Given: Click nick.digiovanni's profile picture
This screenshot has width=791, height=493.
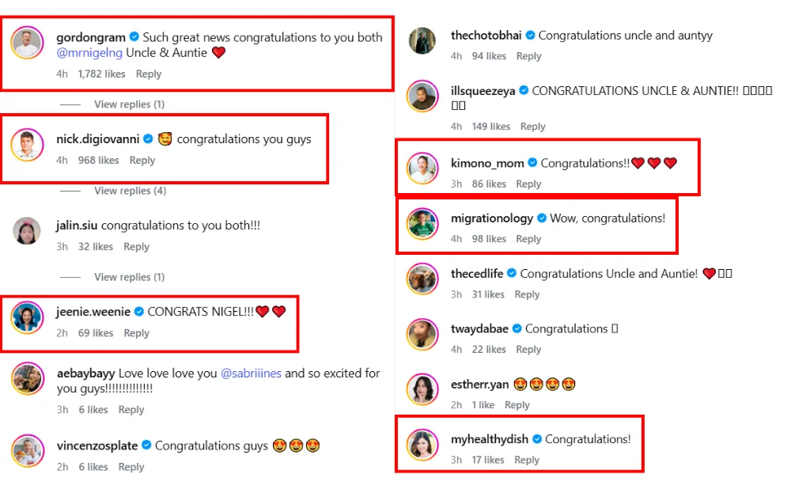Looking at the screenshot, I should (x=26, y=145).
